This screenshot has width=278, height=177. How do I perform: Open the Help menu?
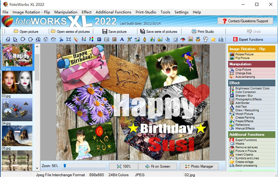(197, 12)
